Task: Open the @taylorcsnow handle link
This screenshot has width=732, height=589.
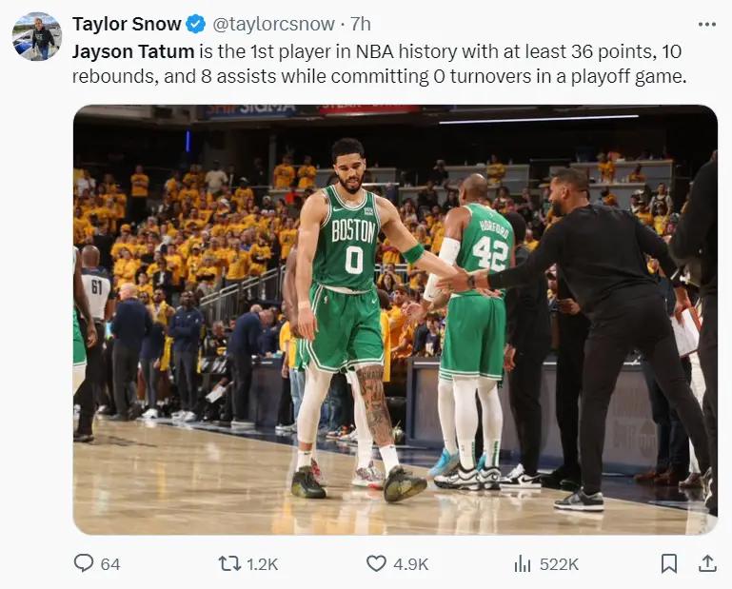Action: [273, 25]
